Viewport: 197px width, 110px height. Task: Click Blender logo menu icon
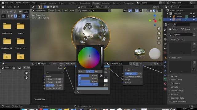coord(3,3)
